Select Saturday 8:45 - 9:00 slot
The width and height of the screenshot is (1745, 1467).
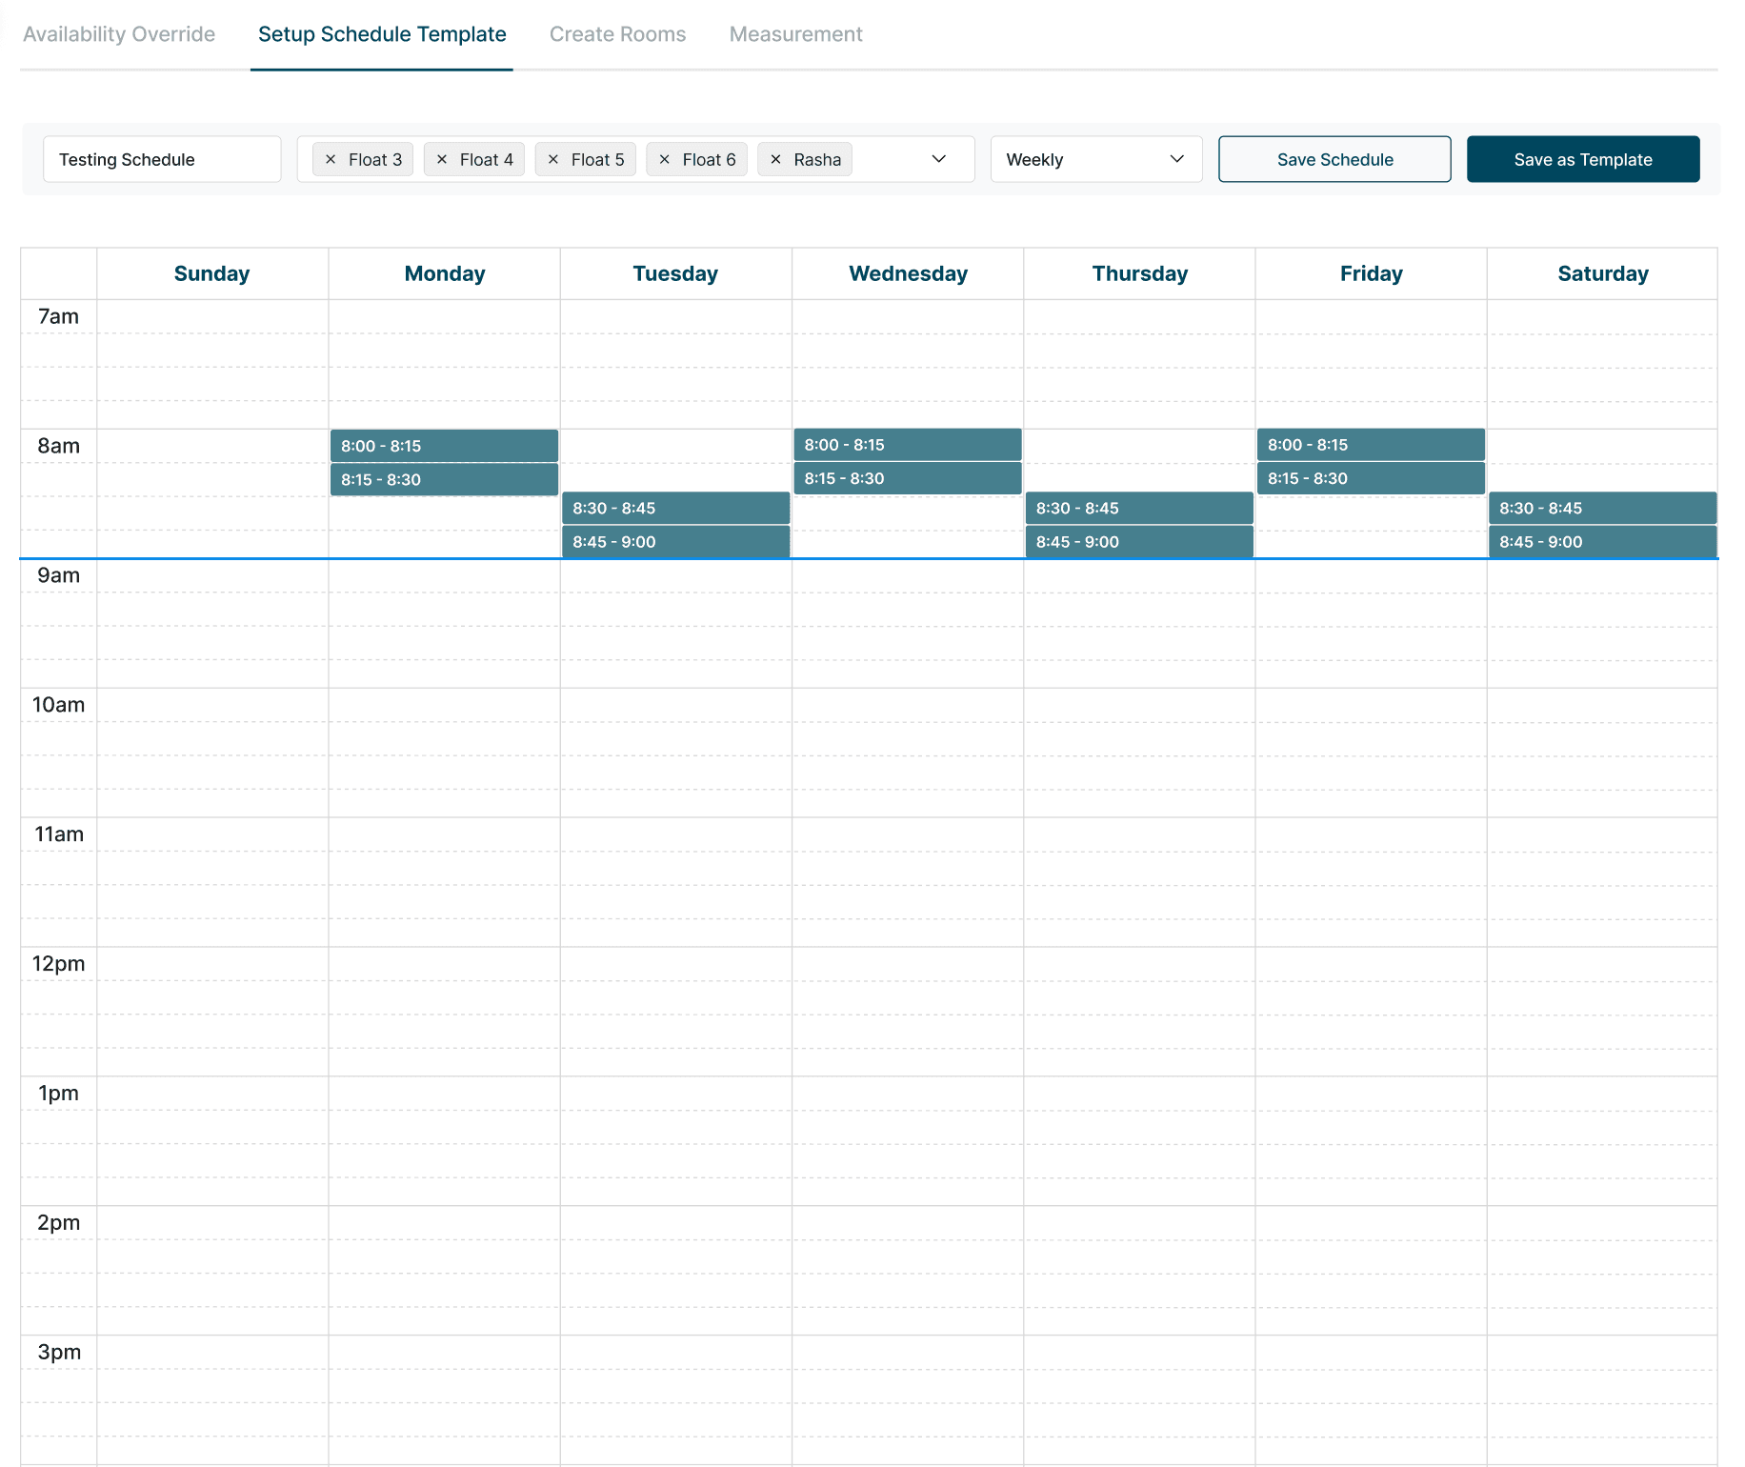tap(1602, 542)
